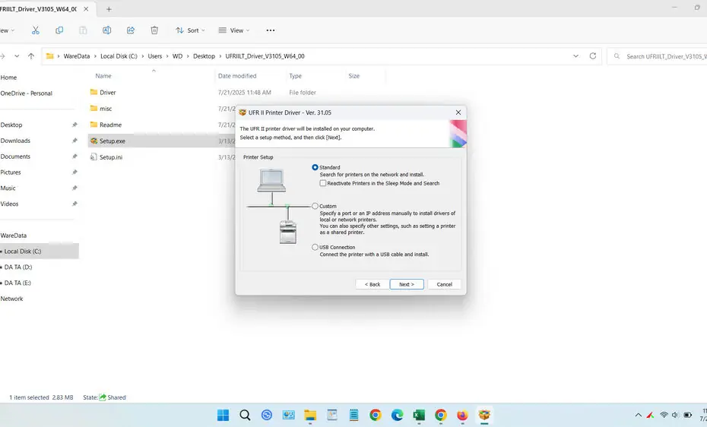Sort by the Name column header
The image size is (707, 427).
pyautogui.click(x=103, y=76)
